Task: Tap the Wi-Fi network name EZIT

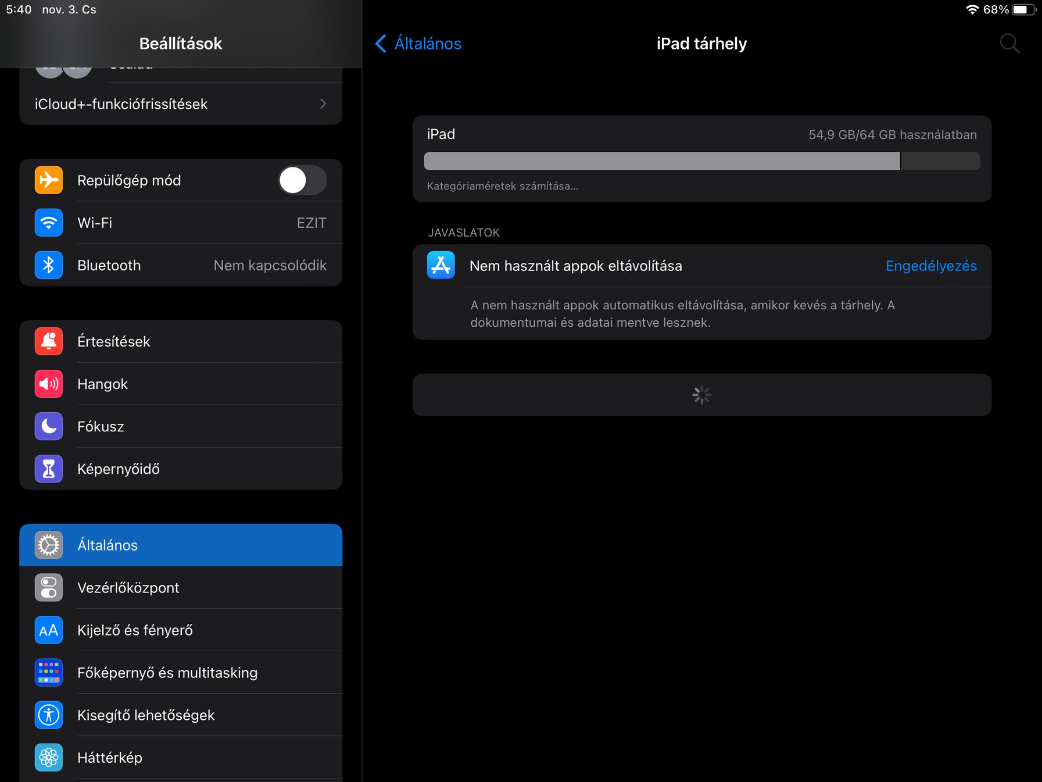Action: (x=311, y=223)
